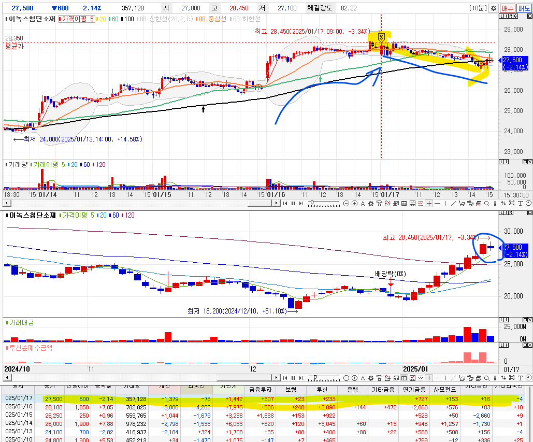Open the chart settings gear beside 매수

(494, 8)
